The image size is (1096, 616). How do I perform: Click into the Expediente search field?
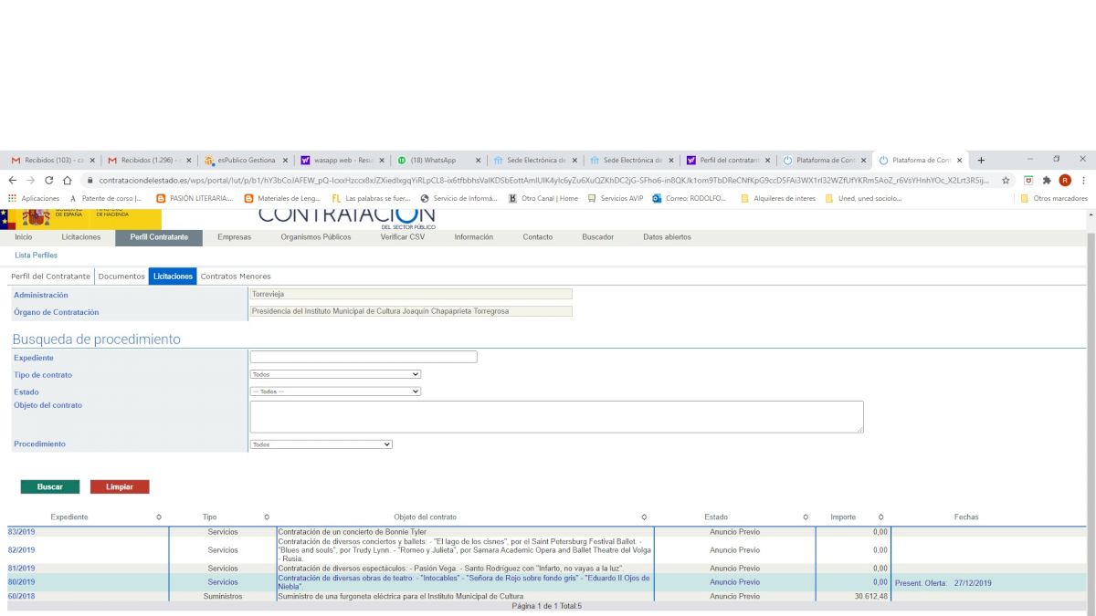coord(364,357)
